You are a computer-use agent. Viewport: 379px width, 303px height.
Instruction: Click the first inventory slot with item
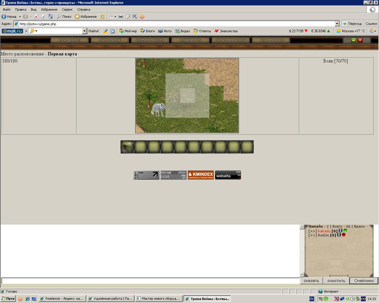(127, 147)
